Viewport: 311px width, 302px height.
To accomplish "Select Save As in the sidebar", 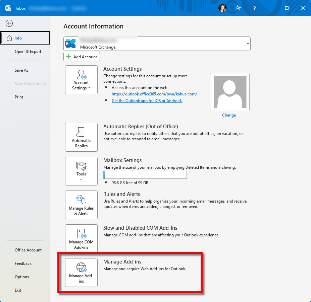I will tap(21, 70).
